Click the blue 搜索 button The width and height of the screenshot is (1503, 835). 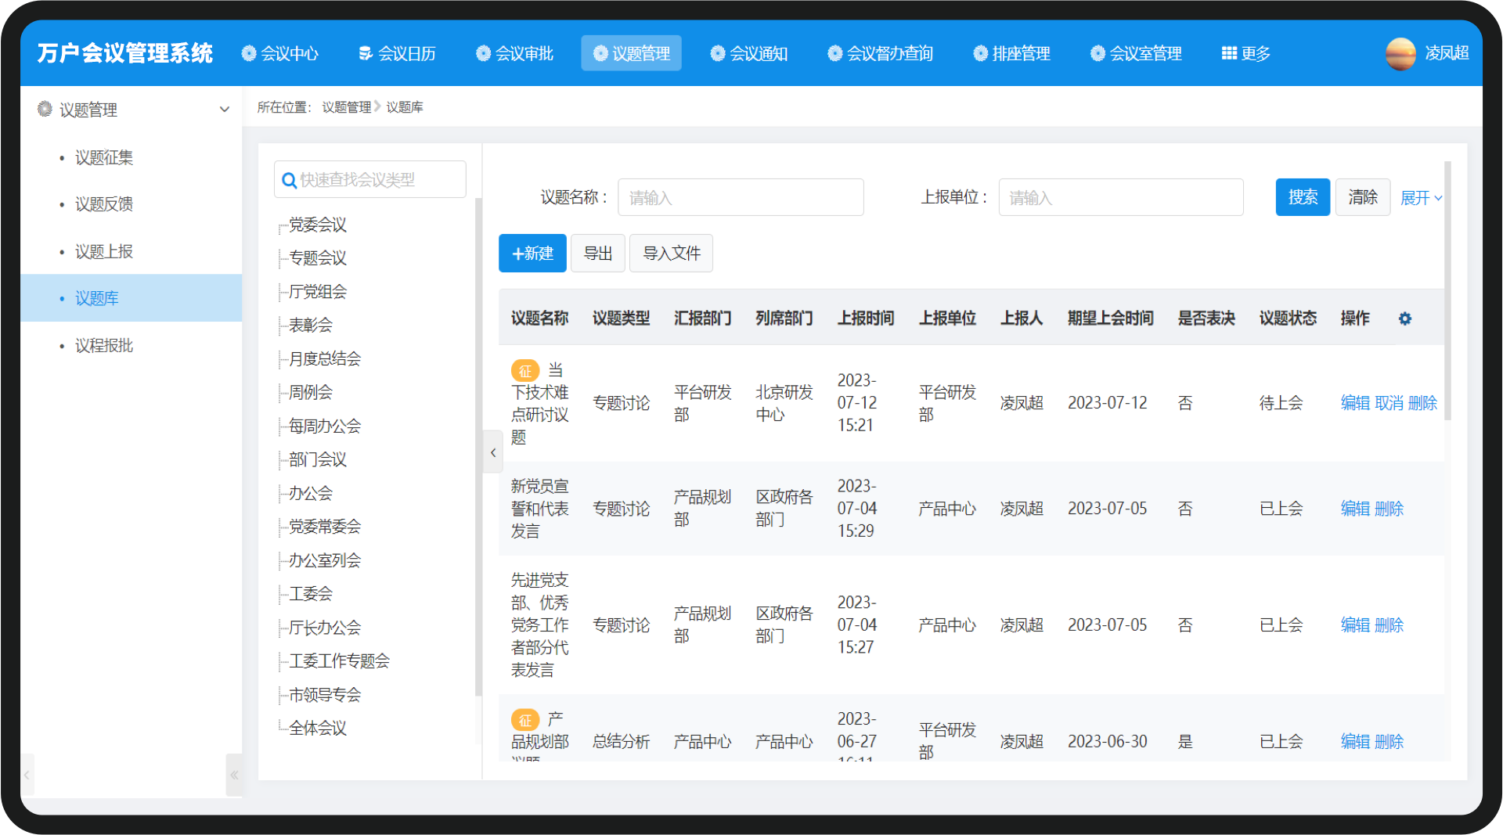point(1303,197)
